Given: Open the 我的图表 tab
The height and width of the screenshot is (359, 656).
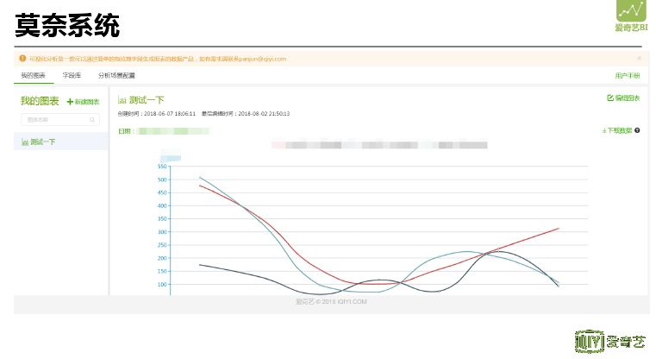Looking at the screenshot, I should (x=33, y=75).
